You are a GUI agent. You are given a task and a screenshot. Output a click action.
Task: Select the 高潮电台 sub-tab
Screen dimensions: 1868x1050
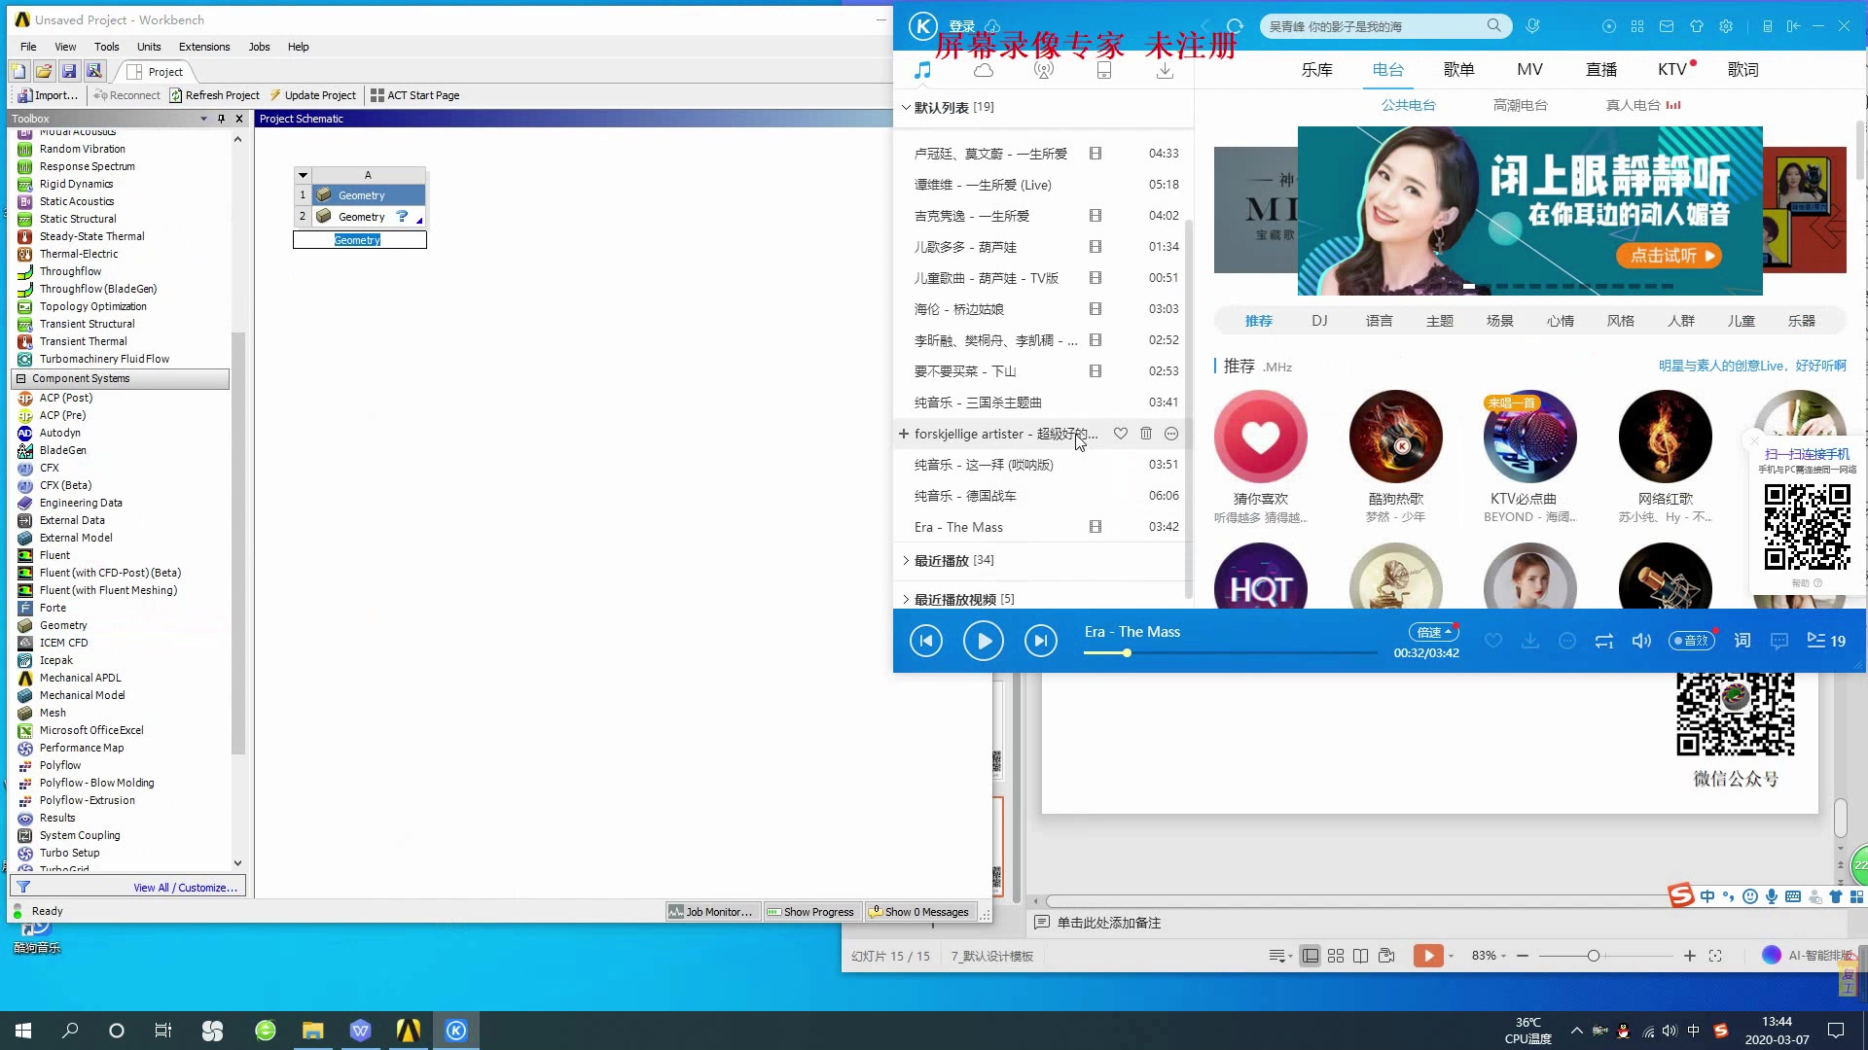[x=1520, y=105]
